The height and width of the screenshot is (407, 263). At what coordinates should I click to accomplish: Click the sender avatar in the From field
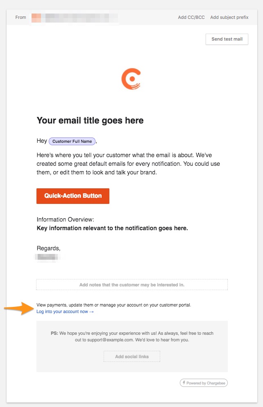[36, 18]
